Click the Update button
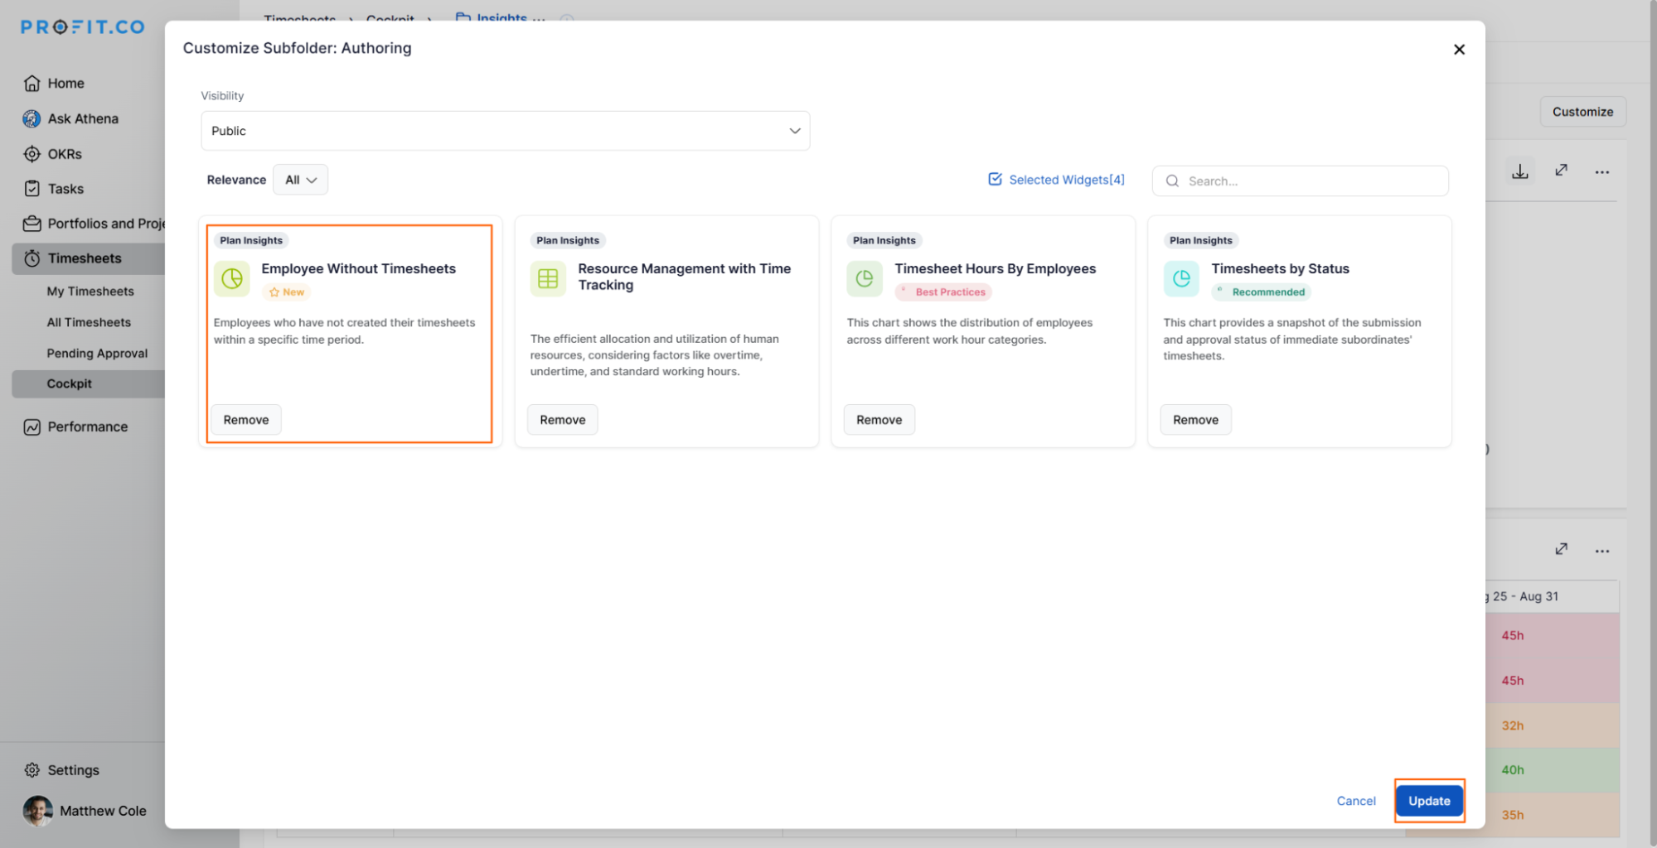This screenshot has width=1657, height=848. (x=1429, y=801)
